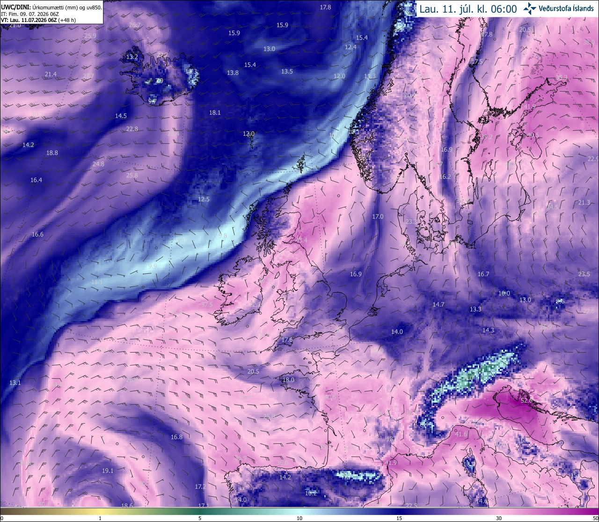
Task: Select the green color at scale value 5
Action: (x=200, y=511)
